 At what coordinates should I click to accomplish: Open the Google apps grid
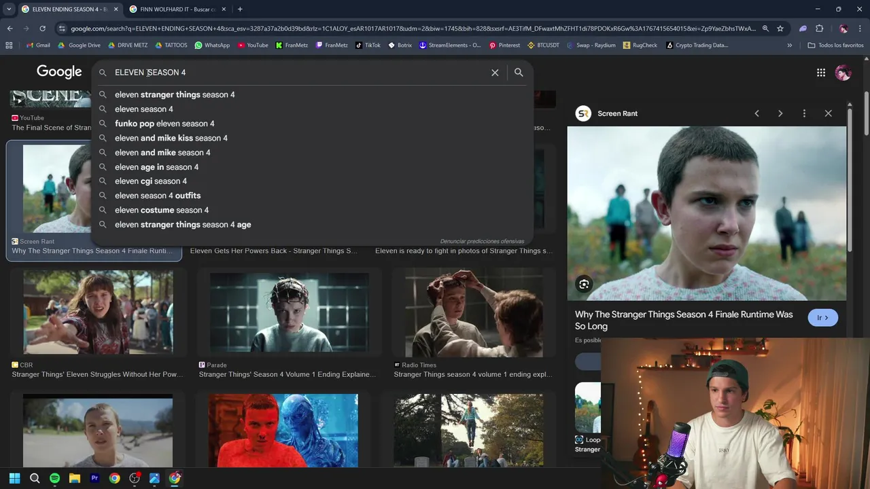pyautogui.click(x=821, y=73)
